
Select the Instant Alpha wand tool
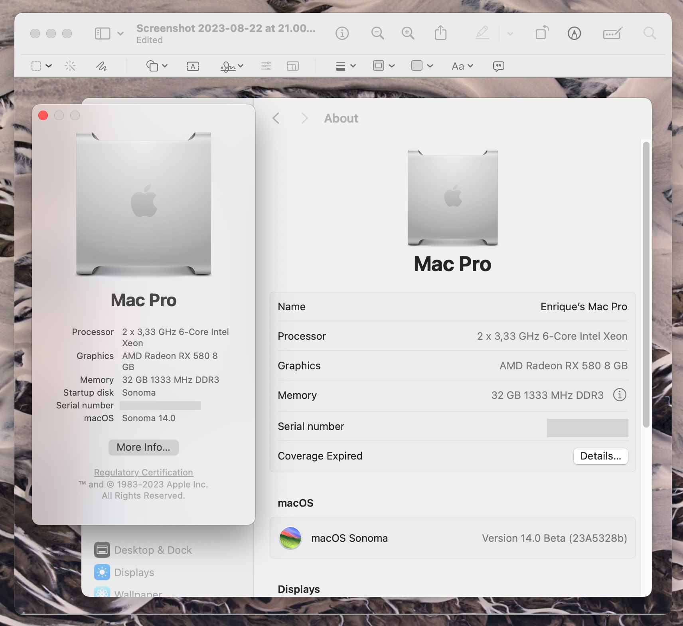tap(70, 66)
